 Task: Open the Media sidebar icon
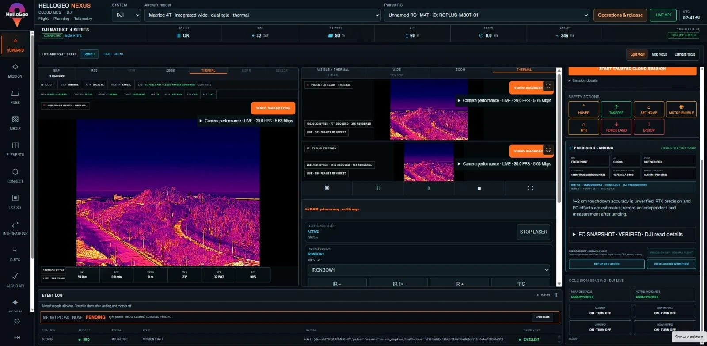[15, 123]
